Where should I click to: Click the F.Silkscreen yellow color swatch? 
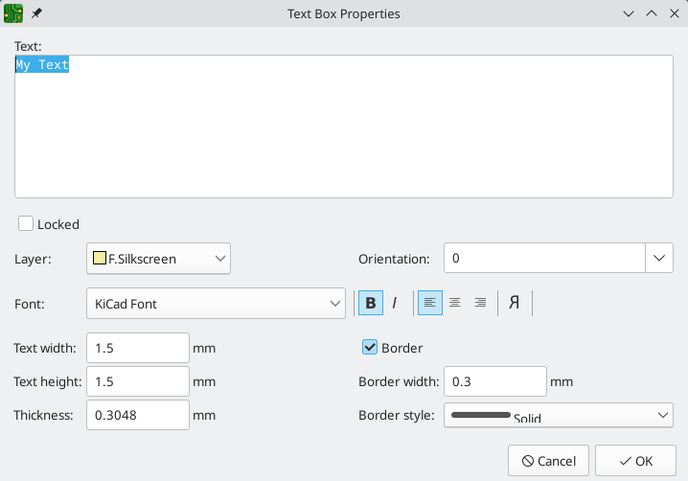(x=99, y=258)
